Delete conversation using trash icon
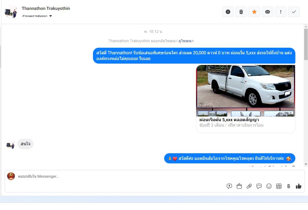 (x=241, y=12)
